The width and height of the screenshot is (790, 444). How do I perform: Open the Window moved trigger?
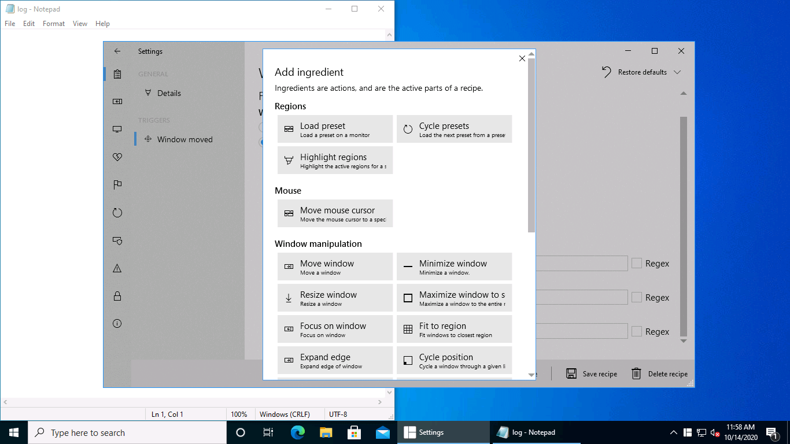pos(184,139)
